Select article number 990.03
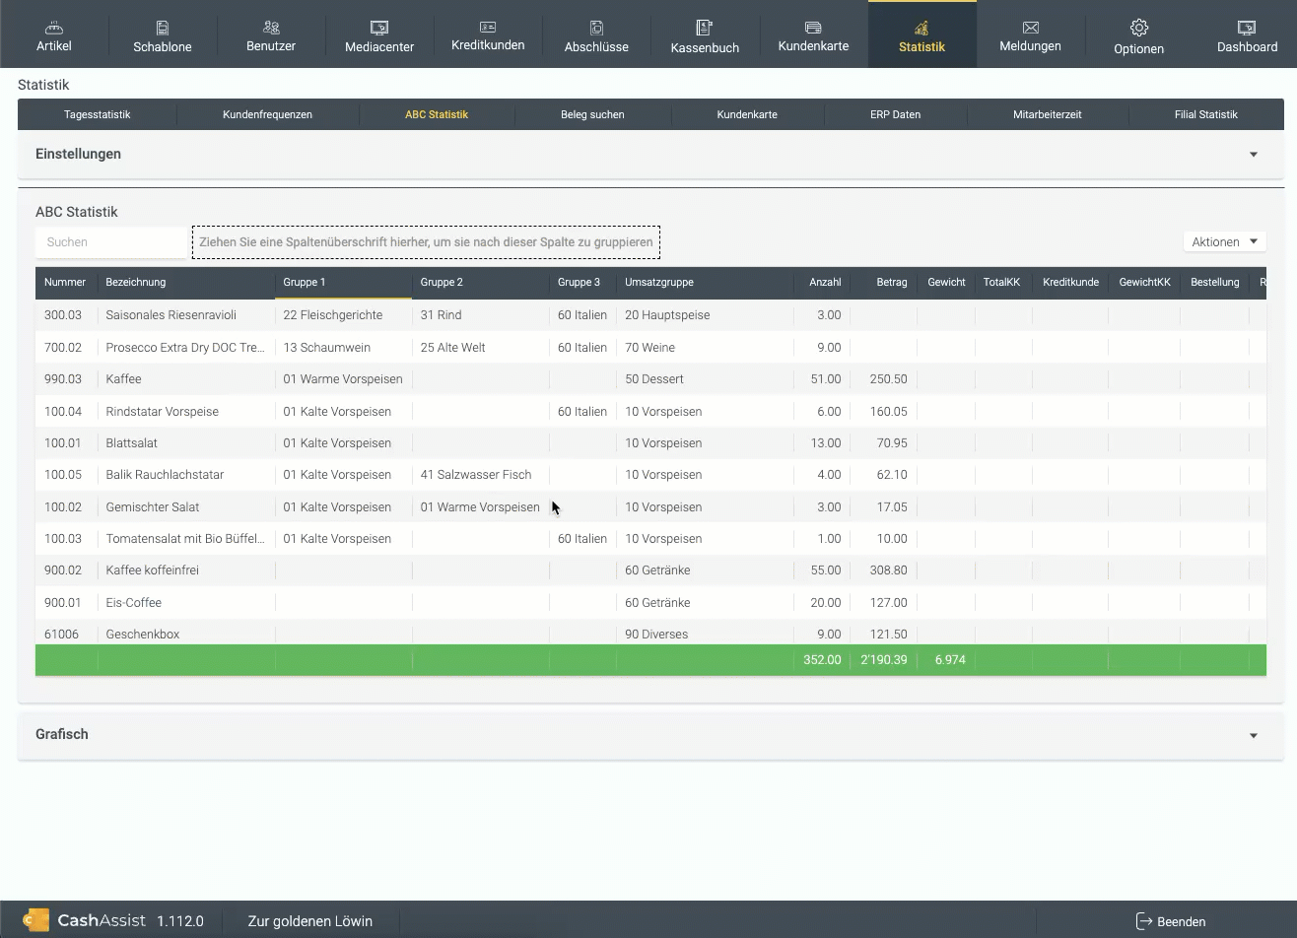The height and width of the screenshot is (938, 1297). 63,379
